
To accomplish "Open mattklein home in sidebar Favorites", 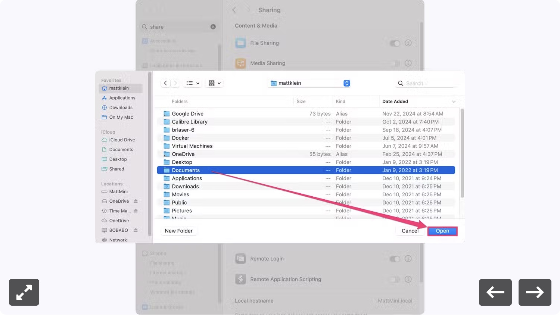I will 121,88.
